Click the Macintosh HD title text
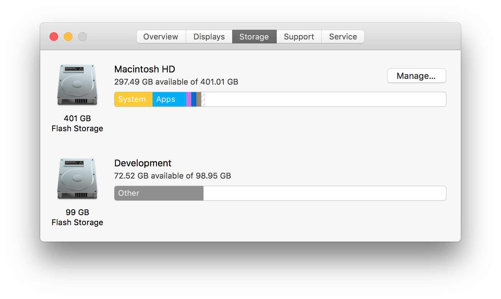The image size is (501, 299). 145,69
